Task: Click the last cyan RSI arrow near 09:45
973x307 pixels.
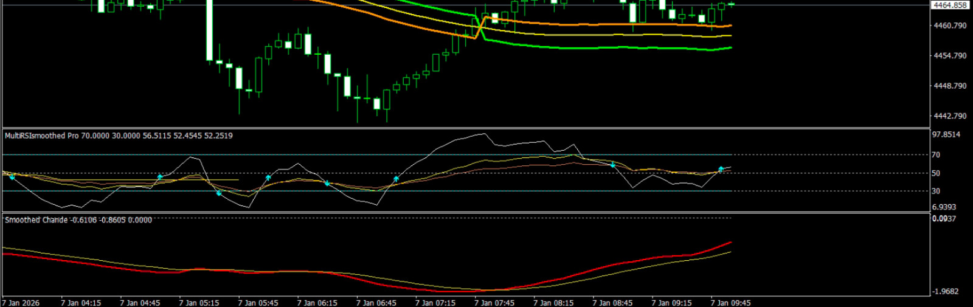Action: pos(721,169)
